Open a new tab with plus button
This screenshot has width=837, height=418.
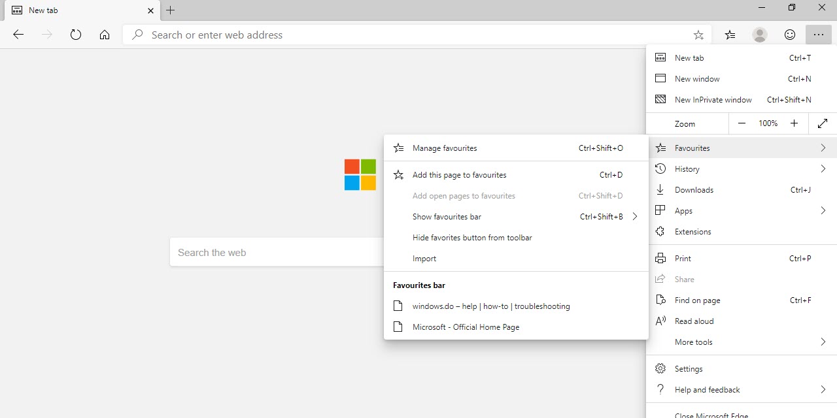(171, 10)
